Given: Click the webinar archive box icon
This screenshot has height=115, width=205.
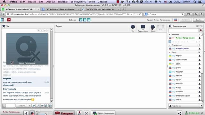Looking at the screenshot, I should tap(89, 20).
